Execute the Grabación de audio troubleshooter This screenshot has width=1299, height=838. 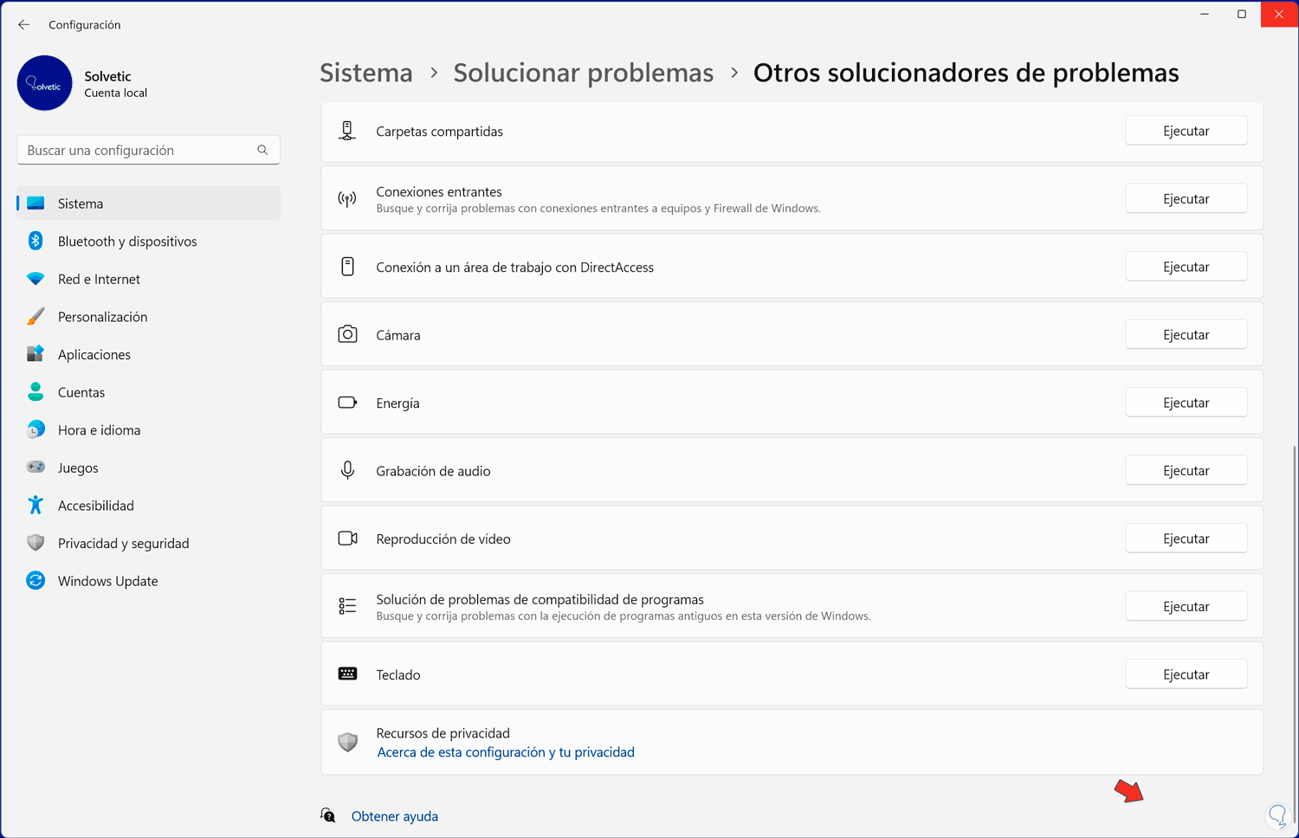tap(1186, 469)
